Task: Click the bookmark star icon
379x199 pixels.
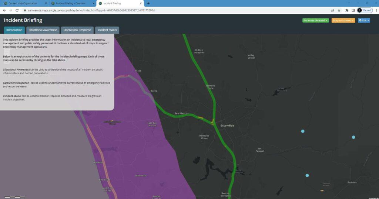Action: click(339, 10)
